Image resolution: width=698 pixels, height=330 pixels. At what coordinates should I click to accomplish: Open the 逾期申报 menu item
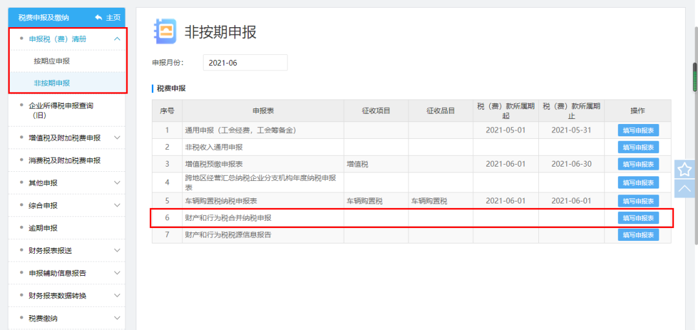[43, 228]
